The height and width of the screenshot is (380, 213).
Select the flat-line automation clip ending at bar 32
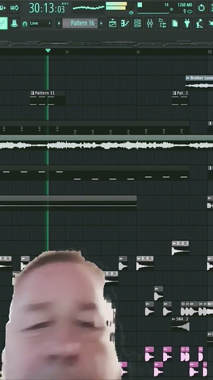pos(68,203)
